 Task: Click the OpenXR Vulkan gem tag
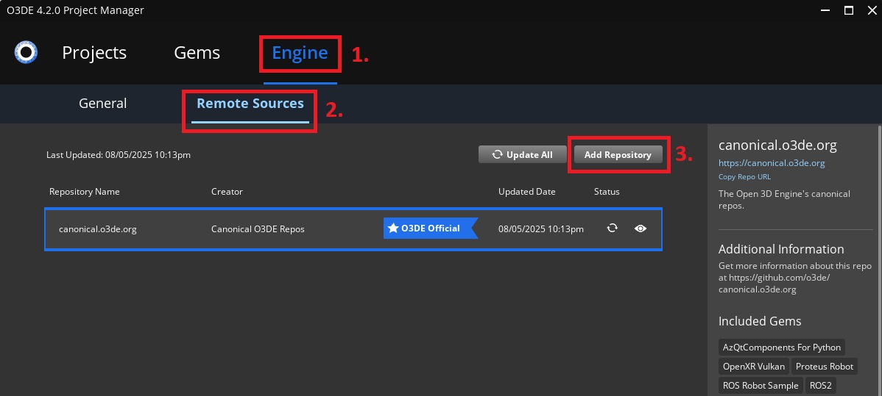click(753, 366)
